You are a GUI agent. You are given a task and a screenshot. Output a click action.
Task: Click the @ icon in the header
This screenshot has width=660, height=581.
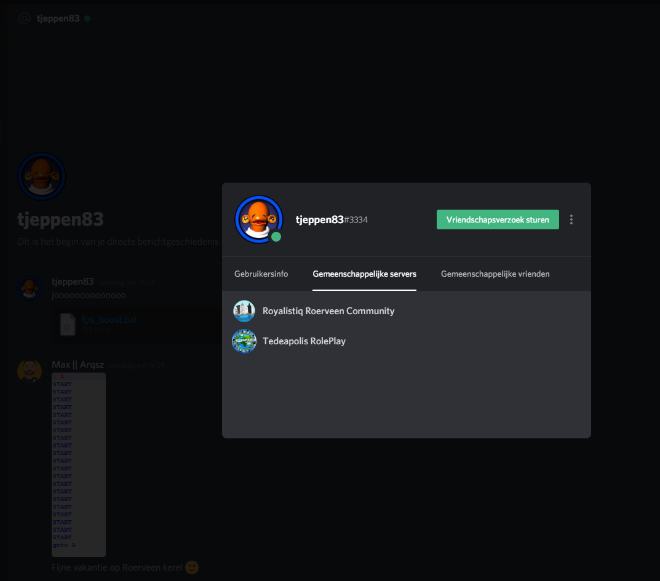25,18
